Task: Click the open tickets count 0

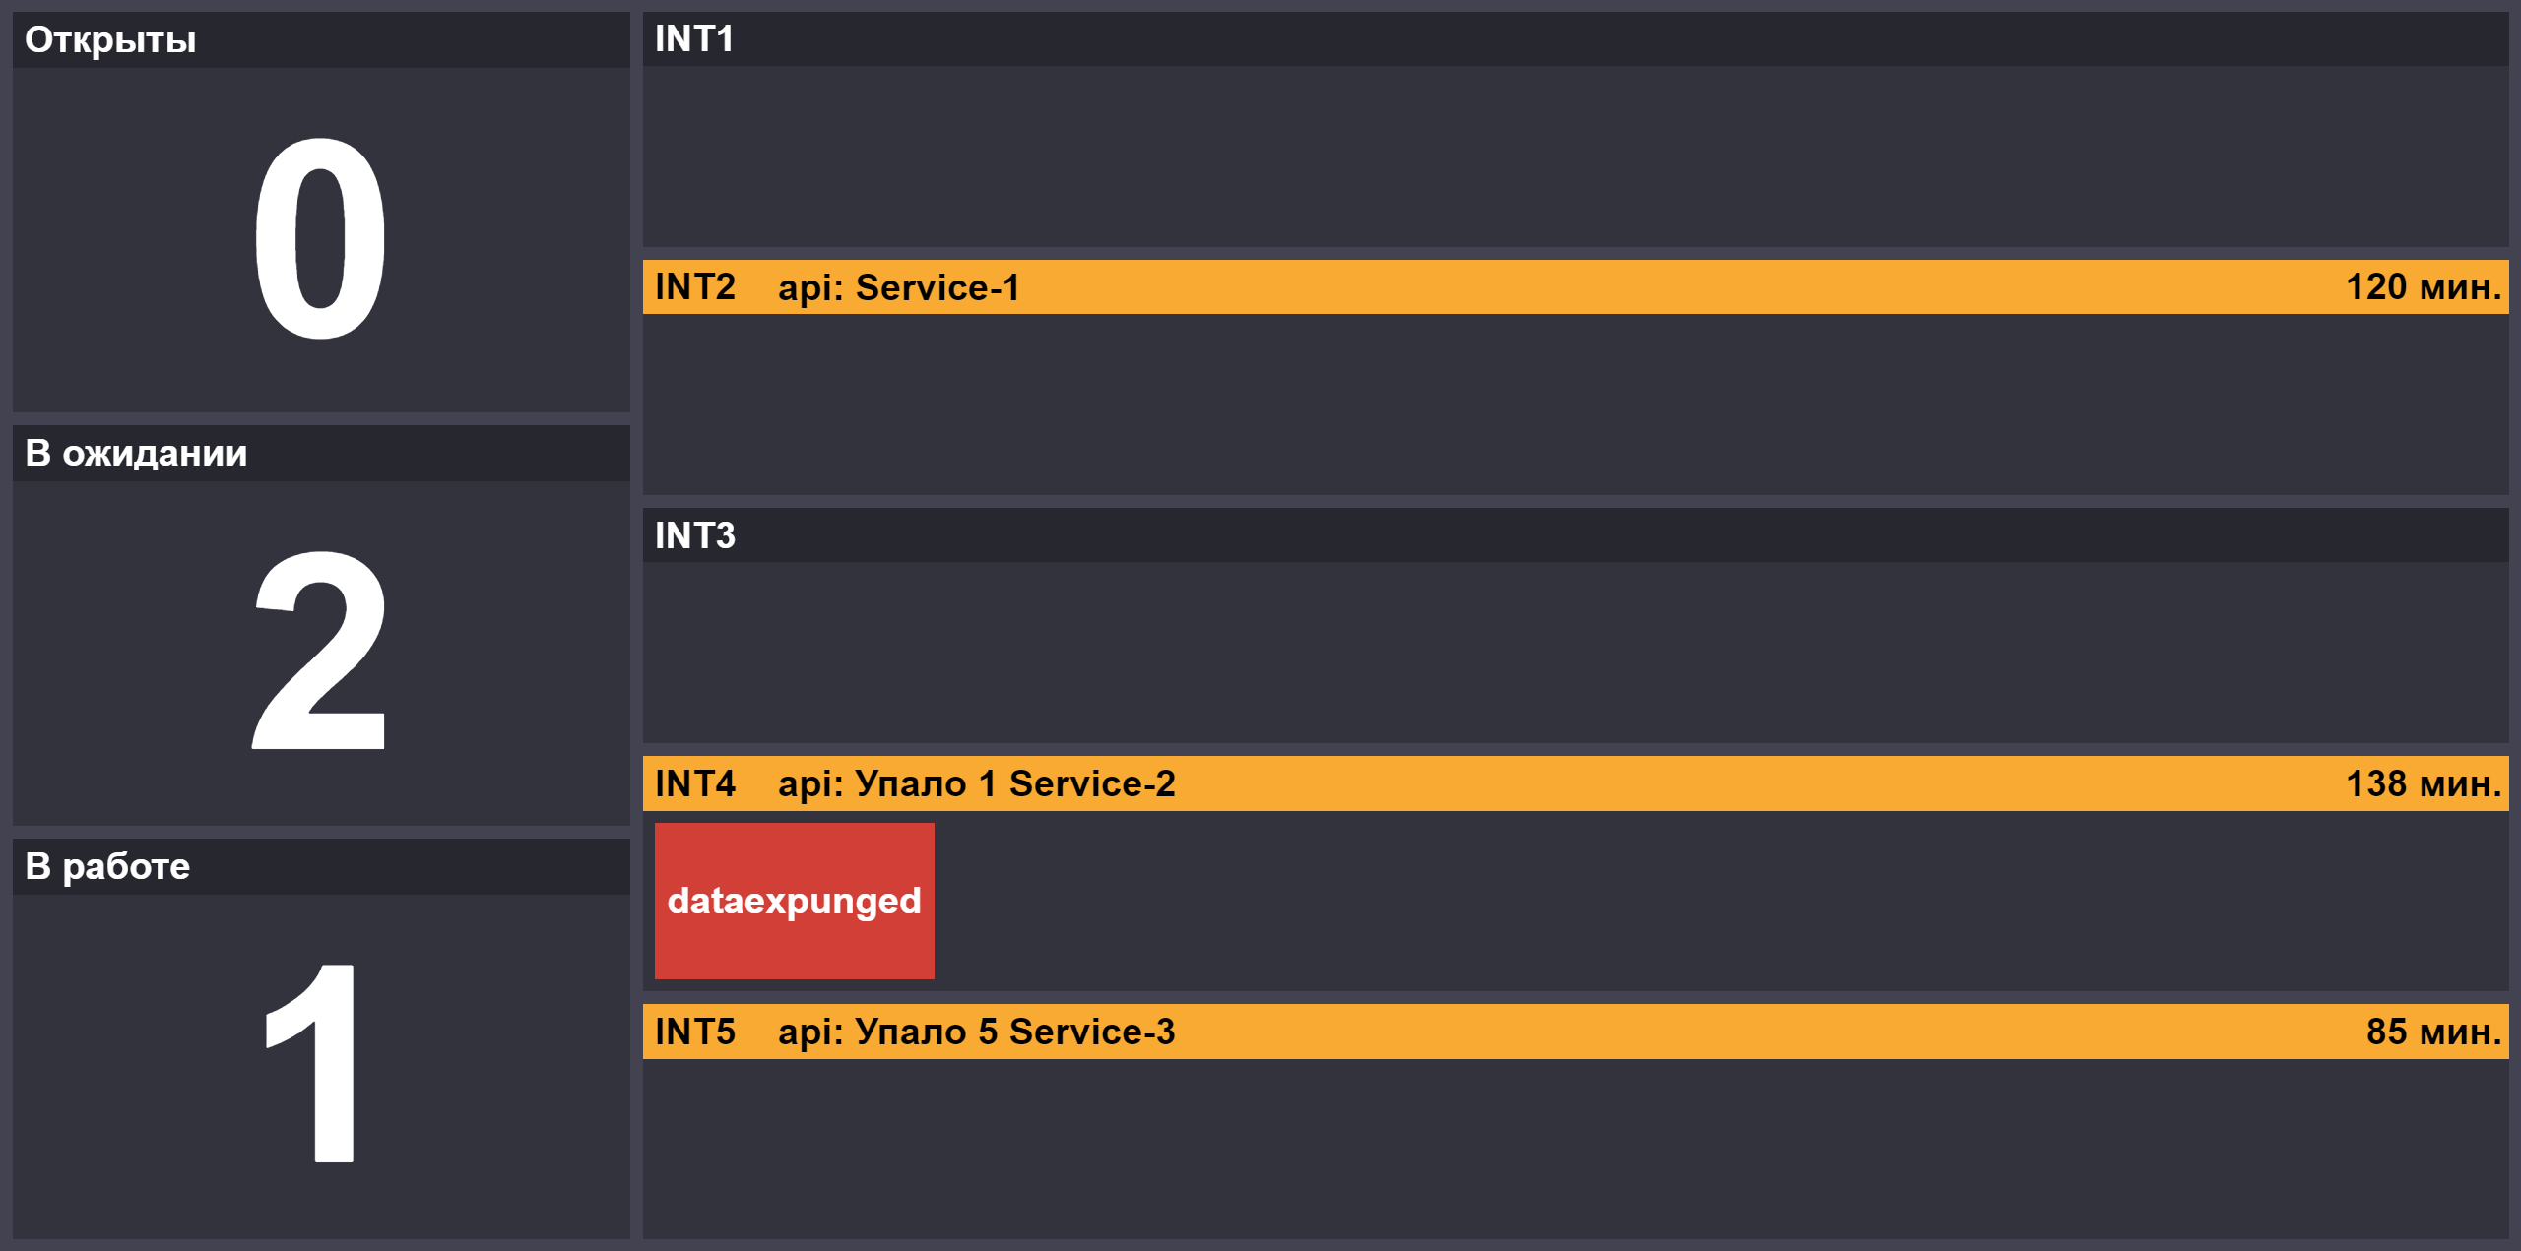Action: point(319,239)
